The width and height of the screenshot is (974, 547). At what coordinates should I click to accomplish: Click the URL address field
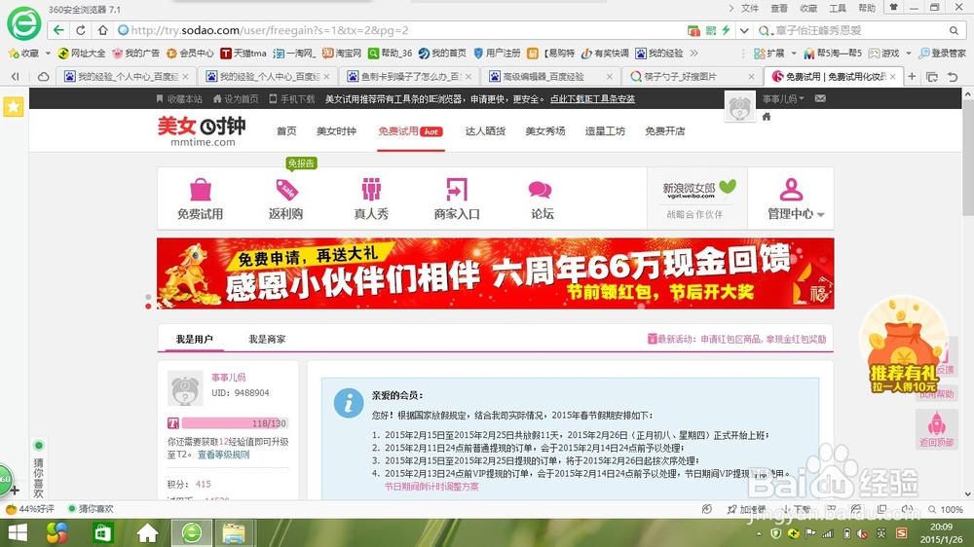(x=397, y=30)
